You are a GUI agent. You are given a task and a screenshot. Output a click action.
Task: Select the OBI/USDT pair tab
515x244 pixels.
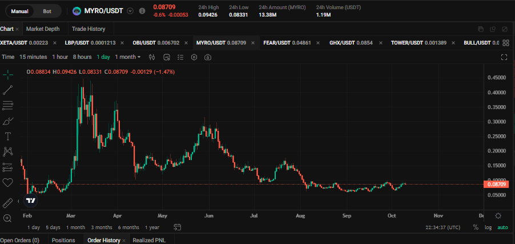click(x=156, y=43)
